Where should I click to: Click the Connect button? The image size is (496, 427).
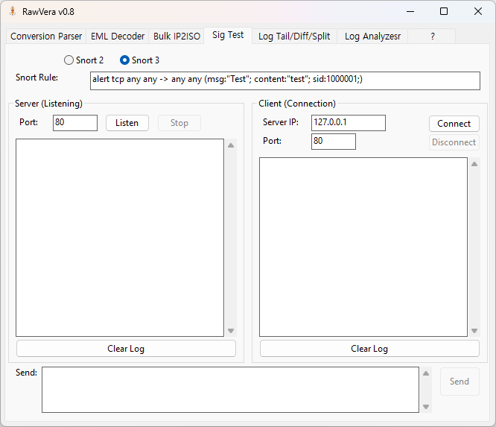click(454, 124)
